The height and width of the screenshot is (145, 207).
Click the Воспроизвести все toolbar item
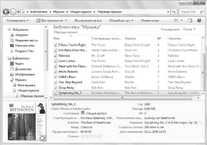(x=88, y=21)
